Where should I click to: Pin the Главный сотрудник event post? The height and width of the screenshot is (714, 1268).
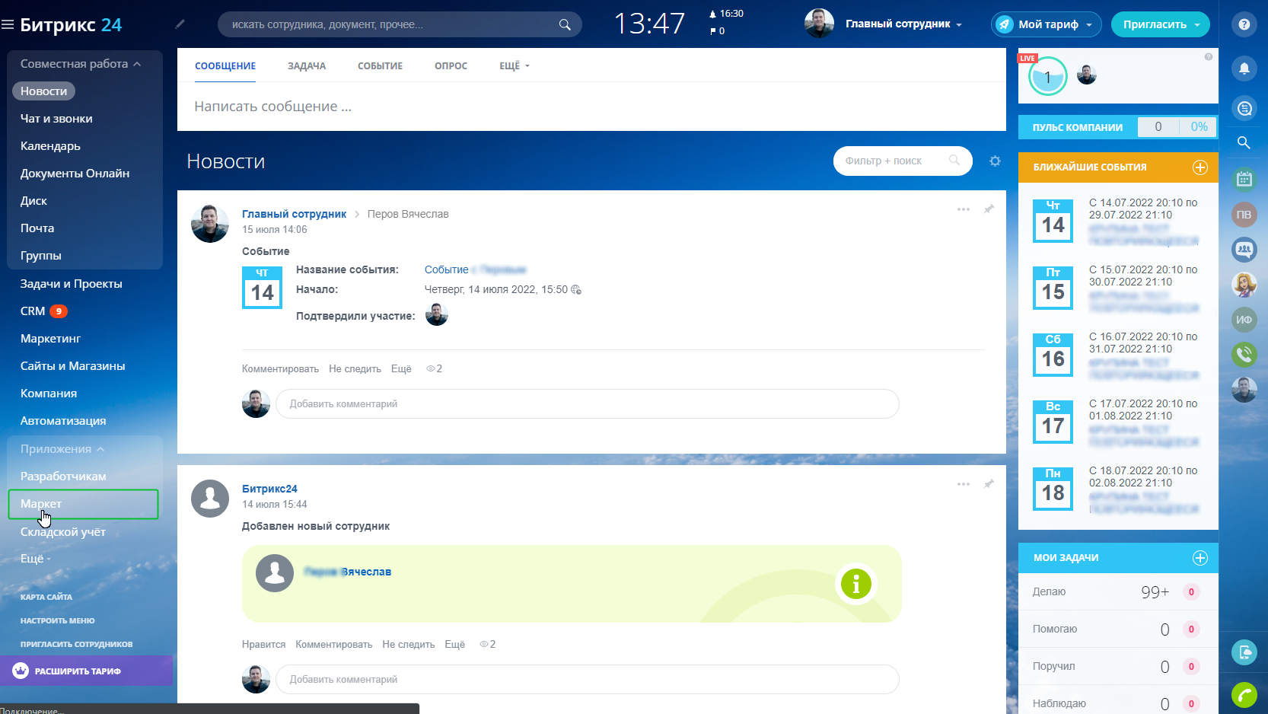(x=989, y=209)
